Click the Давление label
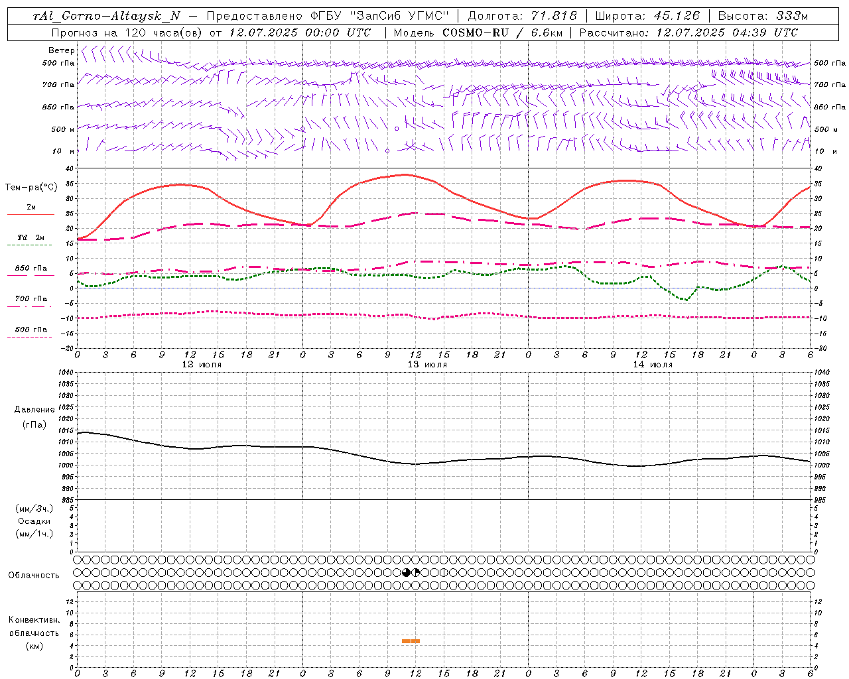 (34, 410)
